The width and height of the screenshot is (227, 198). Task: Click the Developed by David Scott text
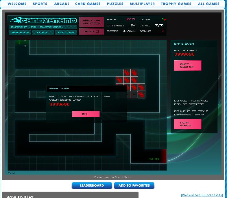[x=113, y=177]
